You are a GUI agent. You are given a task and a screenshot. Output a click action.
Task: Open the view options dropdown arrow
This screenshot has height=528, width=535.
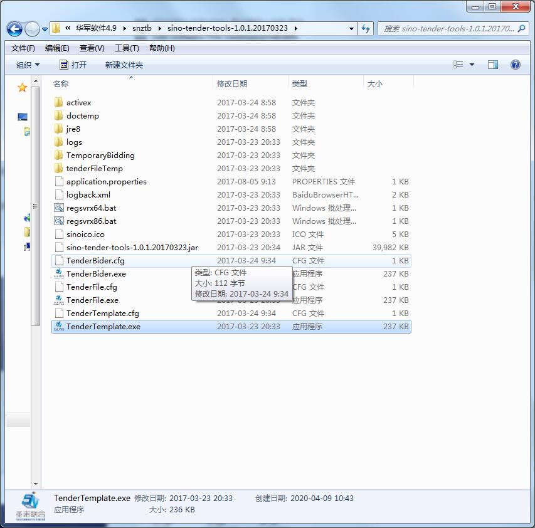coord(472,65)
